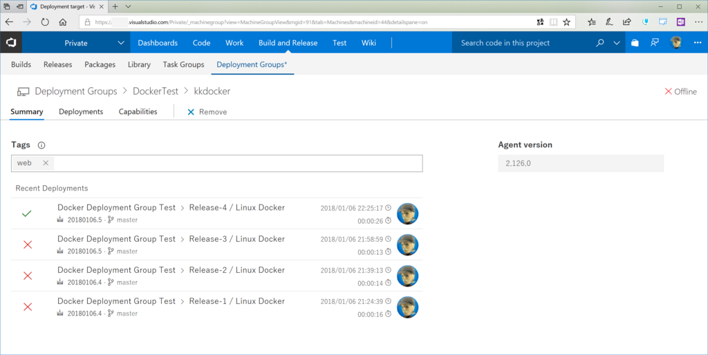
Task: Click the duration 00:00:13 on Release-3
Action: click(x=370, y=252)
